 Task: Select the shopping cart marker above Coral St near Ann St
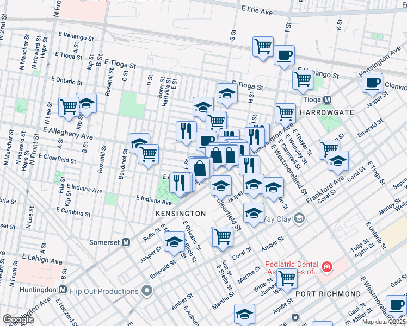(223, 237)
